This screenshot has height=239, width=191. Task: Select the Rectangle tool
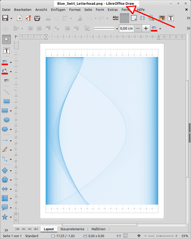[x=6, y=101]
